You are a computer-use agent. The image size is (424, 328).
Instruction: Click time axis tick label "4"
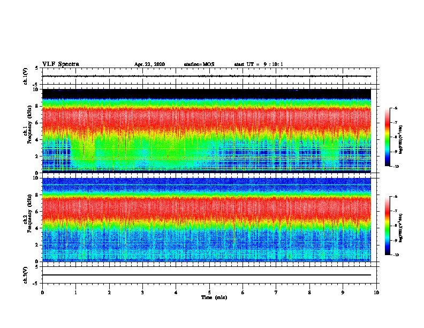coord(176,293)
